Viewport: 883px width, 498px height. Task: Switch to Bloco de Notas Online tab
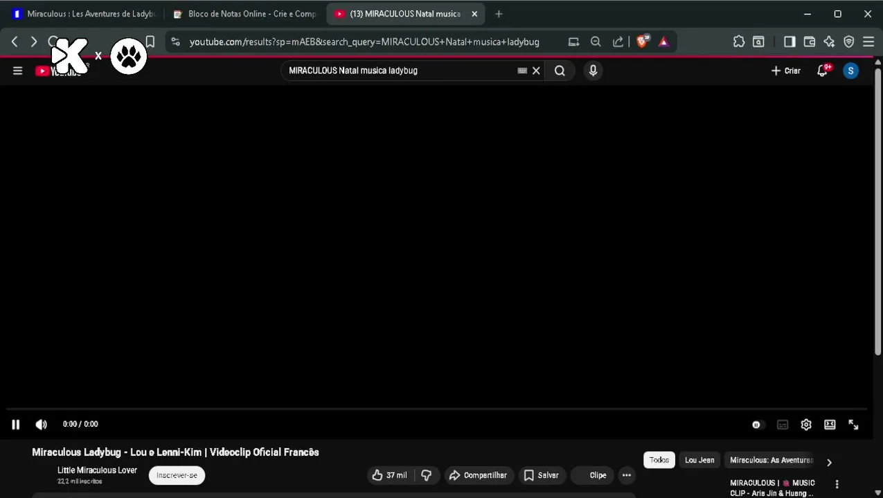pos(246,14)
